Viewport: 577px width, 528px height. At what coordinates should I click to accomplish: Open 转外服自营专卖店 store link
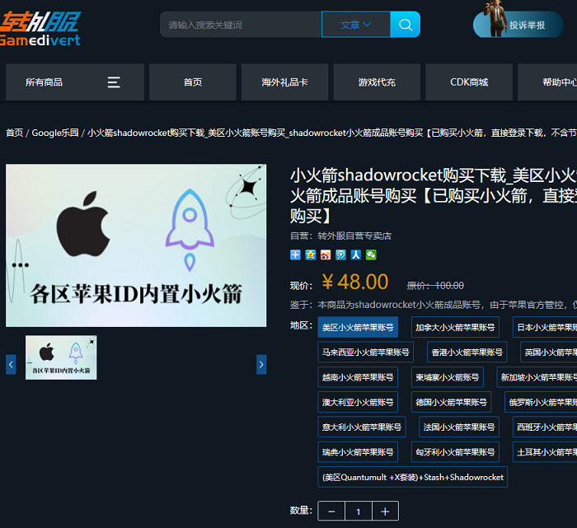pyautogui.click(x=354, y=236)
